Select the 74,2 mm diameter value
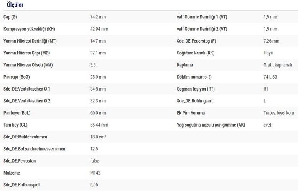The height and width of the screenshot is (191, 298). 97,17
